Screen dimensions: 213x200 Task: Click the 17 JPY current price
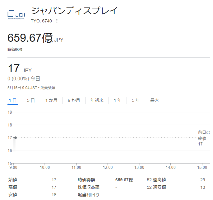(20, 69)
